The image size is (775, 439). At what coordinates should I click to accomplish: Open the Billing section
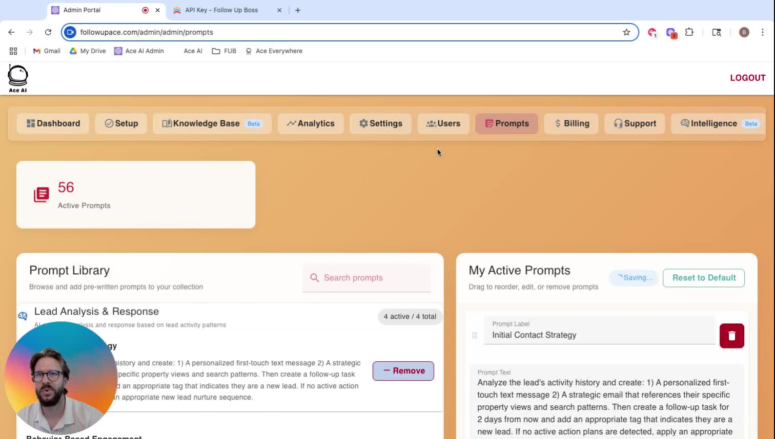pos(571,123)
